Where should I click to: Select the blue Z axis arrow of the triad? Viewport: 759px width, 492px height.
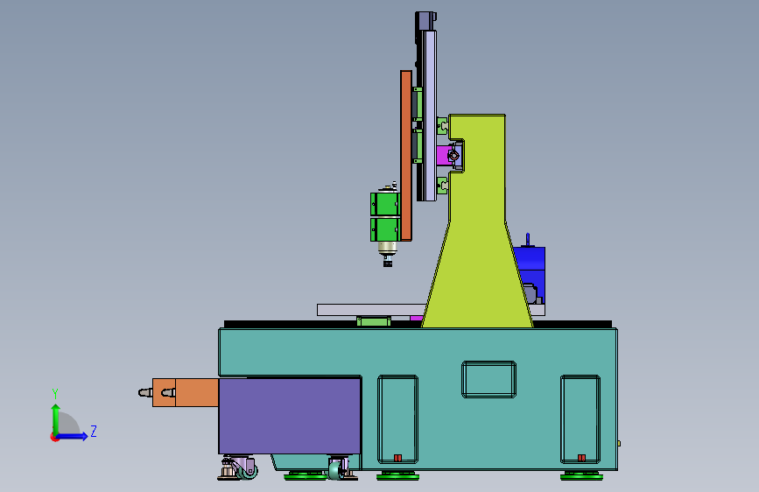coord(73,436)
